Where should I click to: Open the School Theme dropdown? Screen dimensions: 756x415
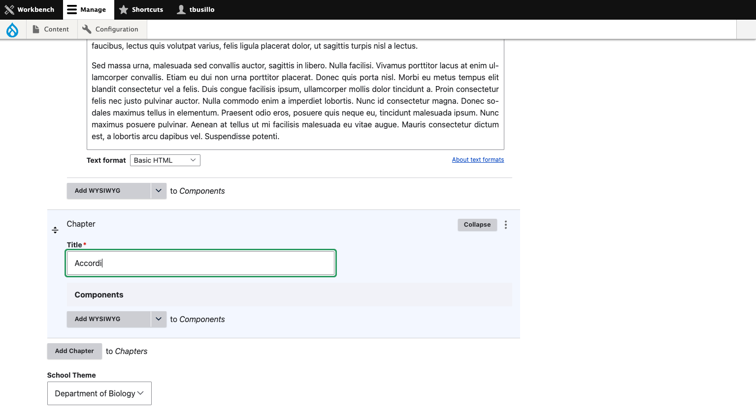99,393
